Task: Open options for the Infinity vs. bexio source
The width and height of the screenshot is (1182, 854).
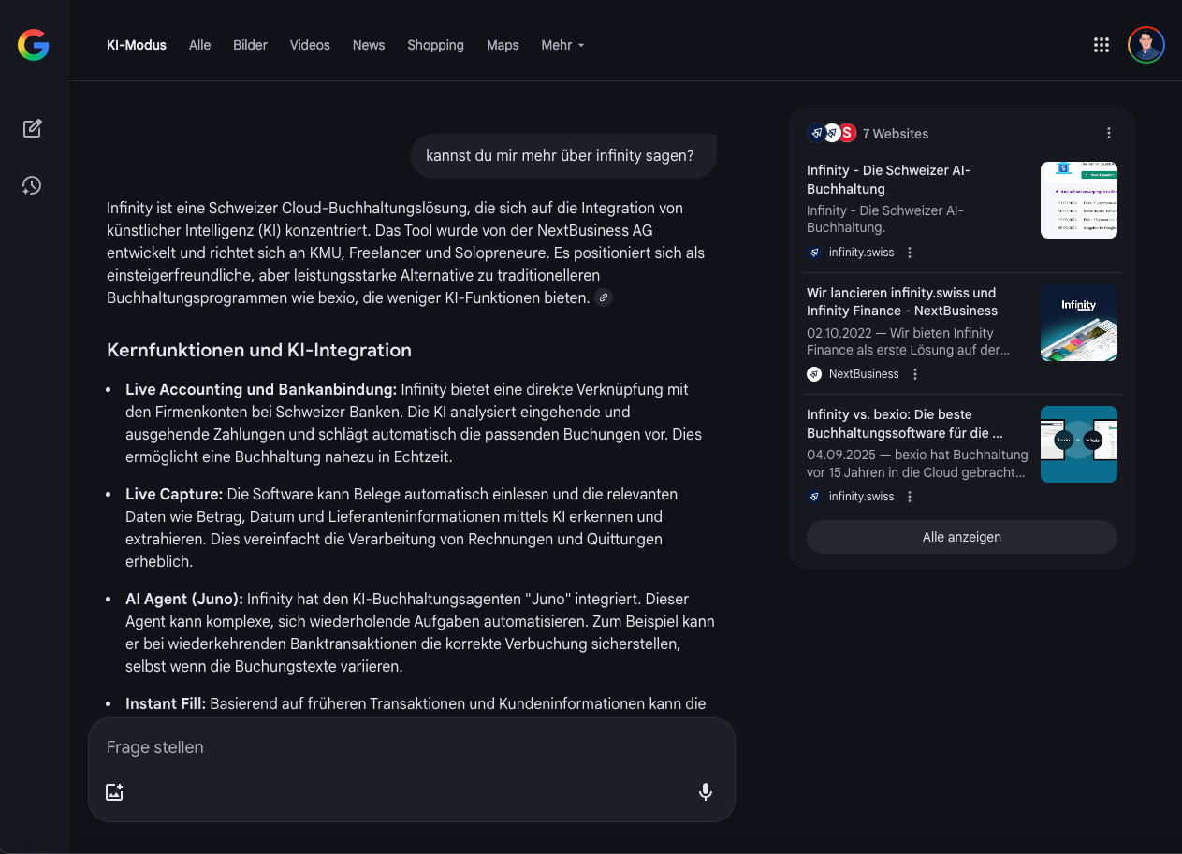Action: 910,497
